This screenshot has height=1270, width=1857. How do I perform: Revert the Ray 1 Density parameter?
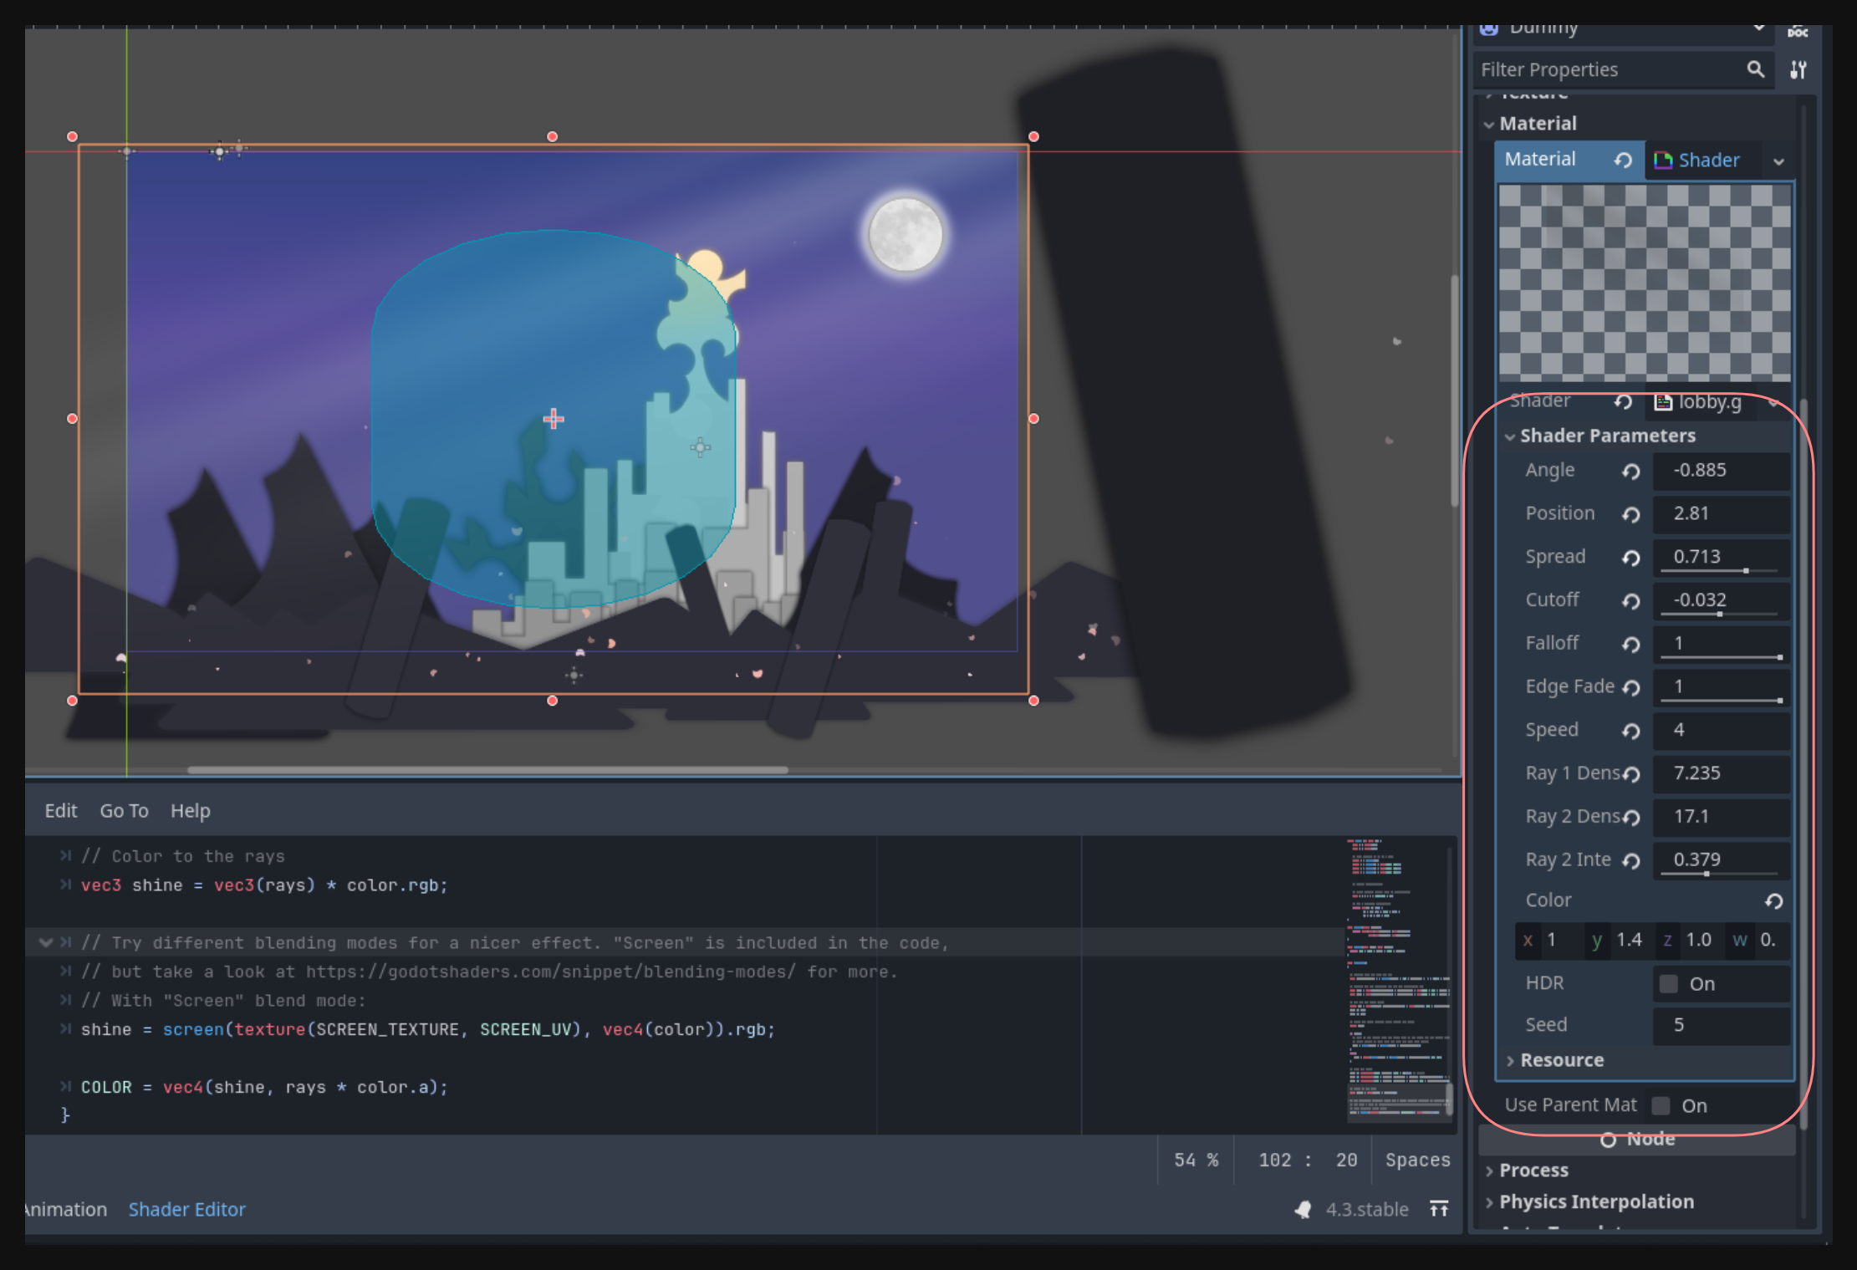(1630, 775)
